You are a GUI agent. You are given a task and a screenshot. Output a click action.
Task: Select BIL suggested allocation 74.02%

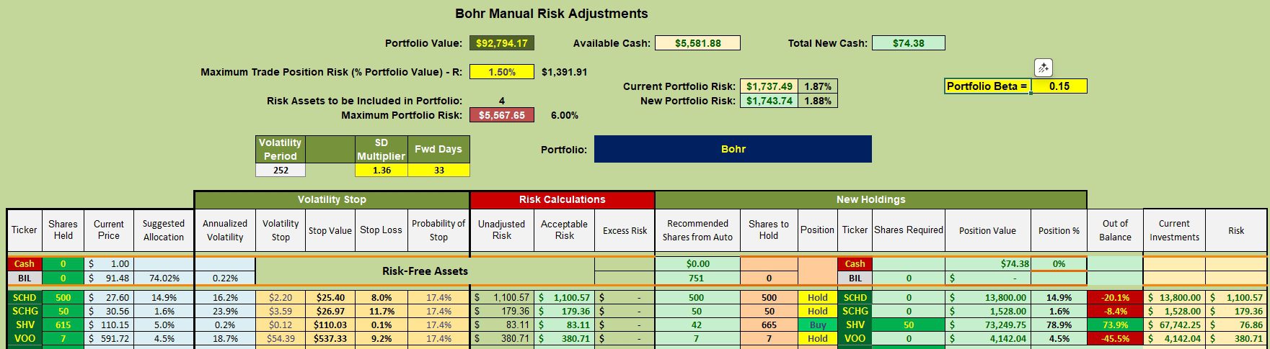pyautogui.click(x=164, y=278)
